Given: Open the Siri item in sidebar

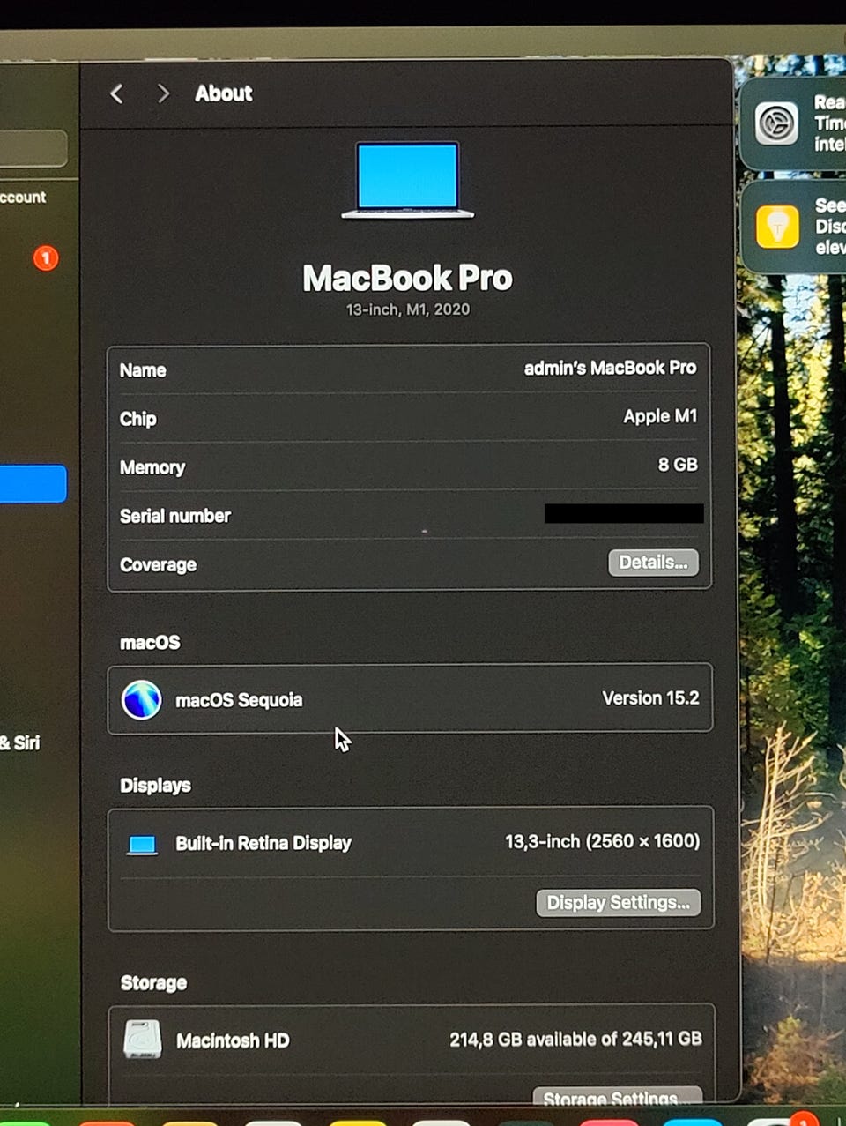Looking at the screenshot, I should 20,742.
